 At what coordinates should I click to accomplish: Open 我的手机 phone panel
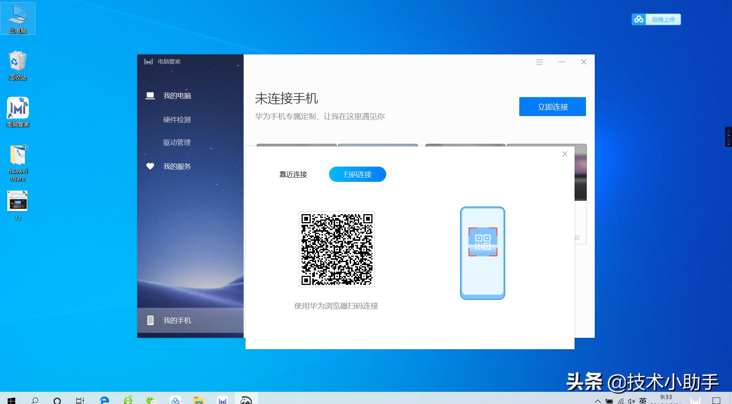tap(177, 320)
